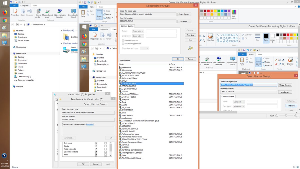300x169 pixels.
Task: Click the 100% zoom slider in Paint II
Action: [286, 116]
